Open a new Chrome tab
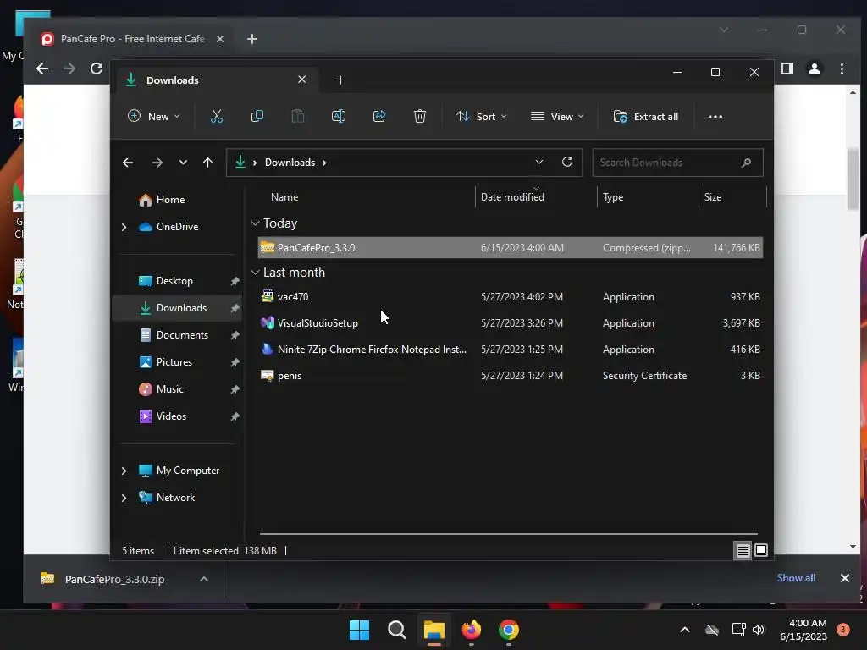867x650 pixels. point(252,39)
